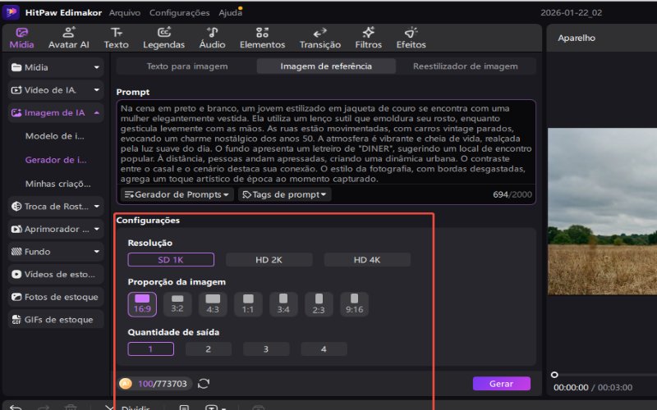Choose the 16:9 aspect ratio
657x410 pixels.
point(142,304)
